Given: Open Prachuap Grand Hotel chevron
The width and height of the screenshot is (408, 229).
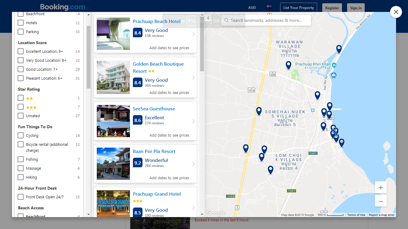Looking at the screenshot, I should [x=194, y=208].
